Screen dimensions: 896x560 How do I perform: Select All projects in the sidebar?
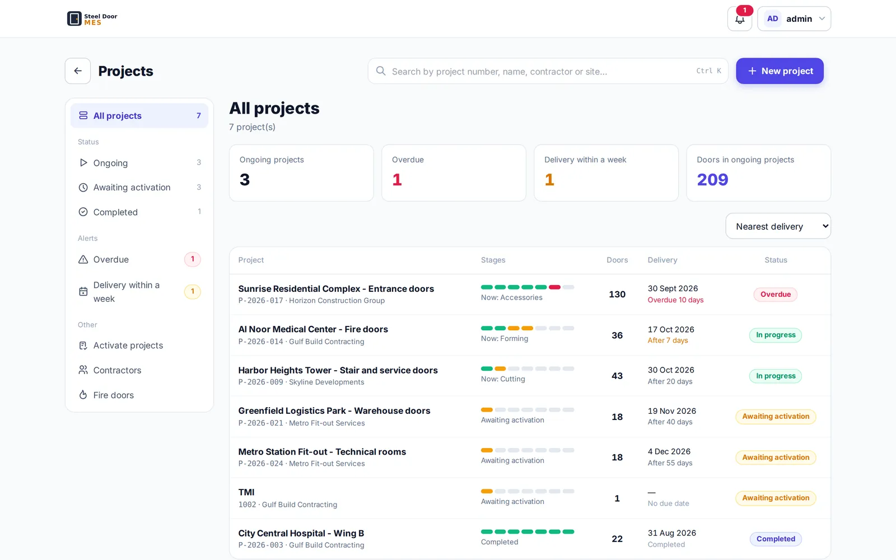tap(139, 115)
